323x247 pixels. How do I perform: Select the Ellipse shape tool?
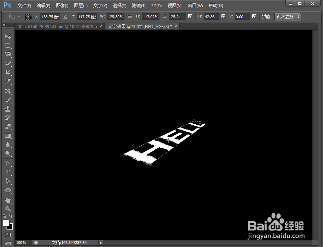[8, 190]
